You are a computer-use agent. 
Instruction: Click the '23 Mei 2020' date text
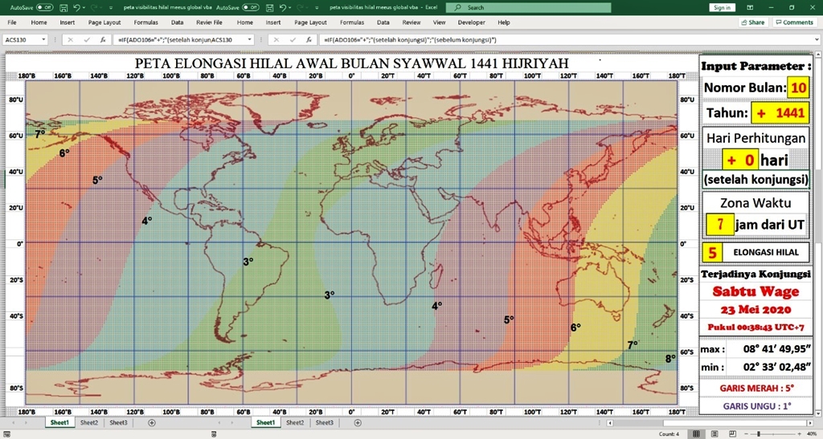[755, 309]
